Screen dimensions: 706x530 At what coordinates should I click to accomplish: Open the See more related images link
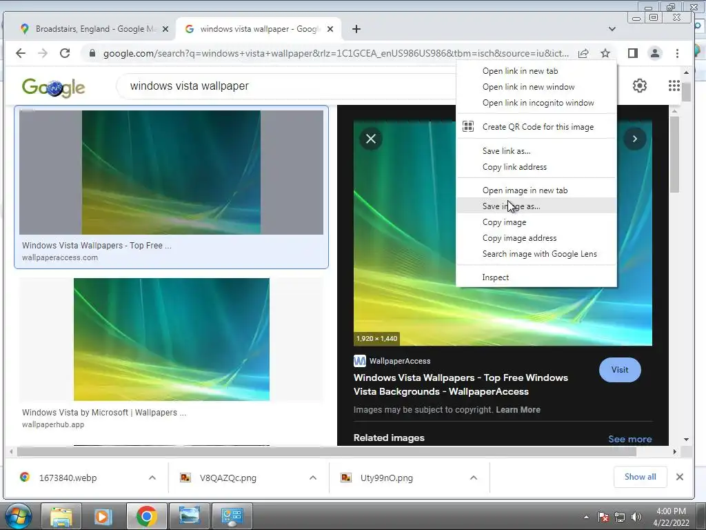630,439
